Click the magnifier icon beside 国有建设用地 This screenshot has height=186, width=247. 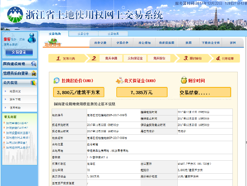(34, 64)
